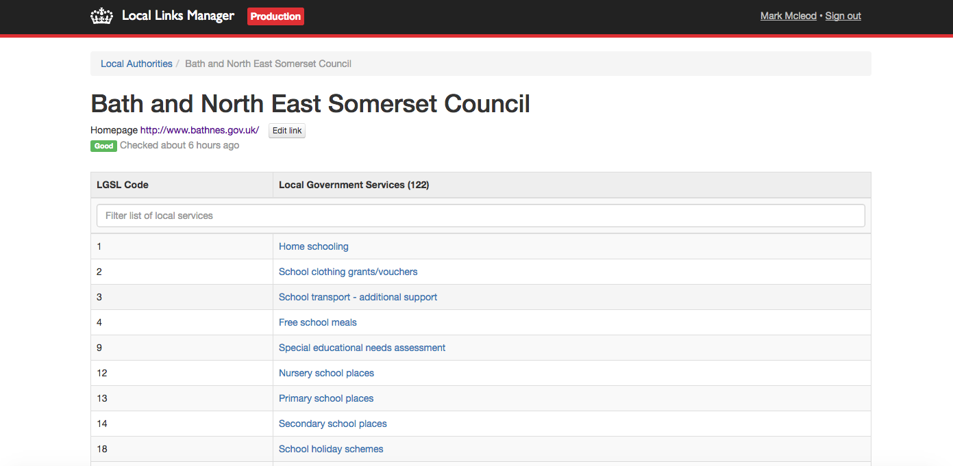Select Special educational needs assessment
Image resolution: width=953 pixels, height=466 pixels.
(x=362, y=348)
